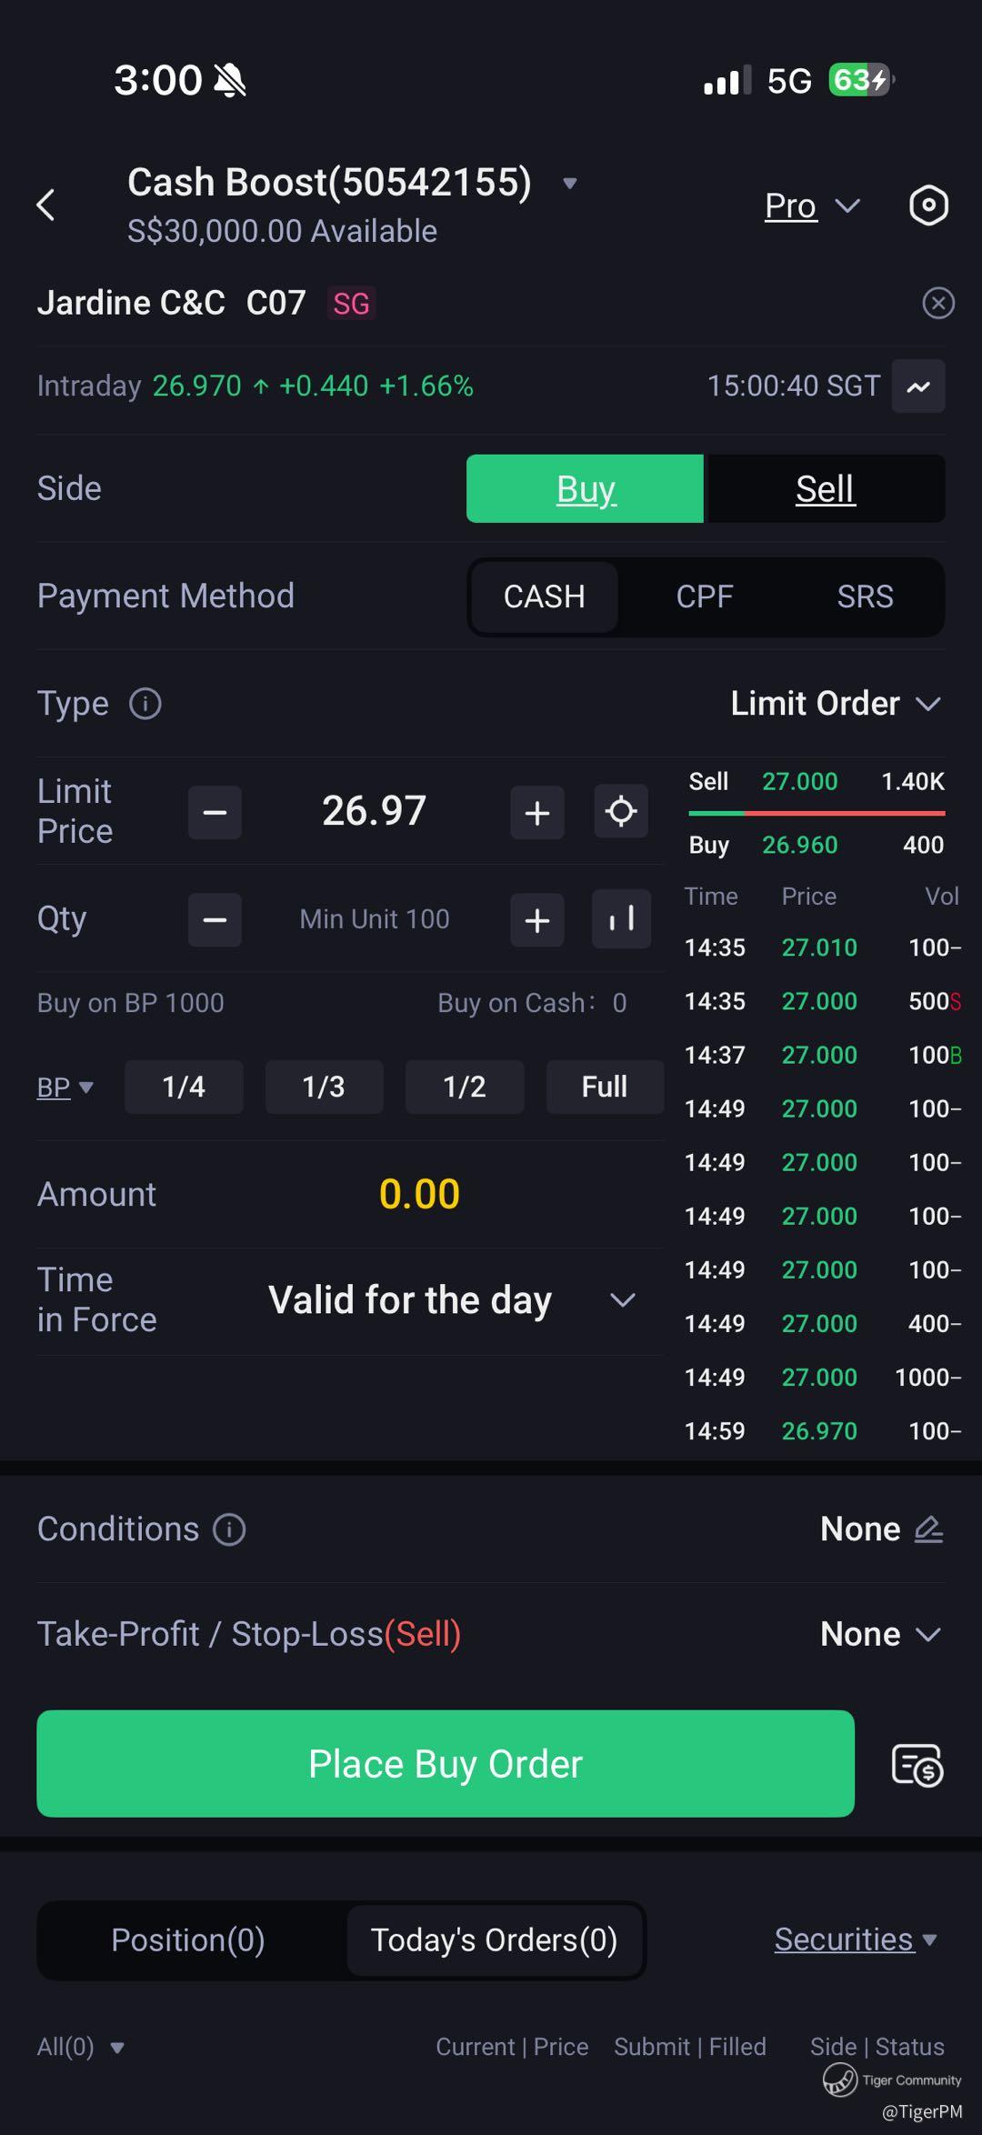Image resolution: width=982 pixels, height=2135 pixels.
Task: Tap the Type info icon
Action: [145, 704]
